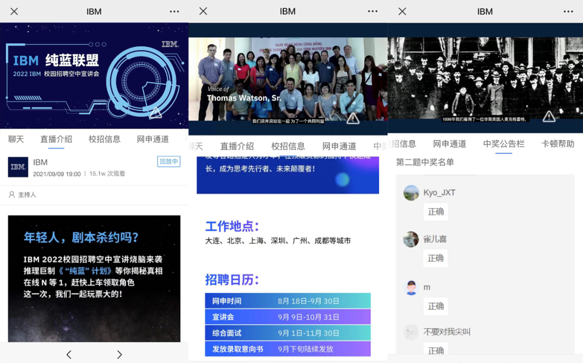The height and width of the screenshot is (363, 583).
Task: Click the 综合面试 row in the recruitment calendar
Action: click(x=288, y=333)
